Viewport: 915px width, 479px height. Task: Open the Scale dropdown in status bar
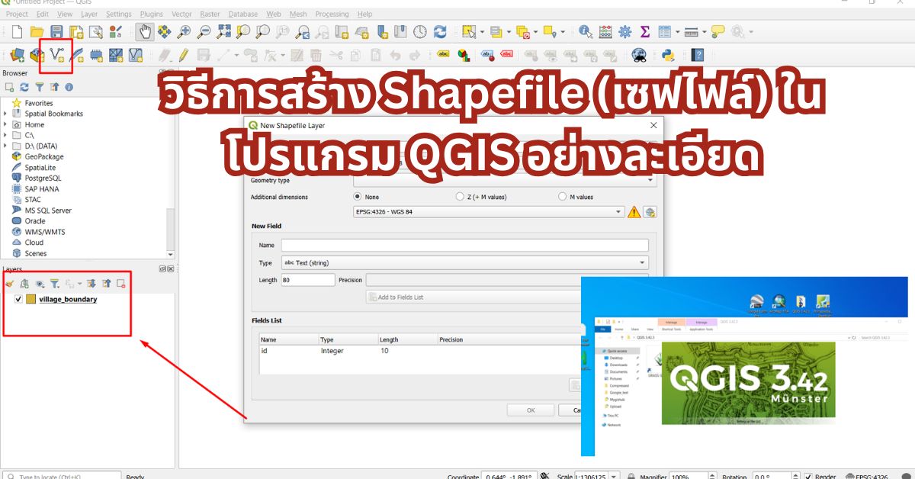point(614,477)
